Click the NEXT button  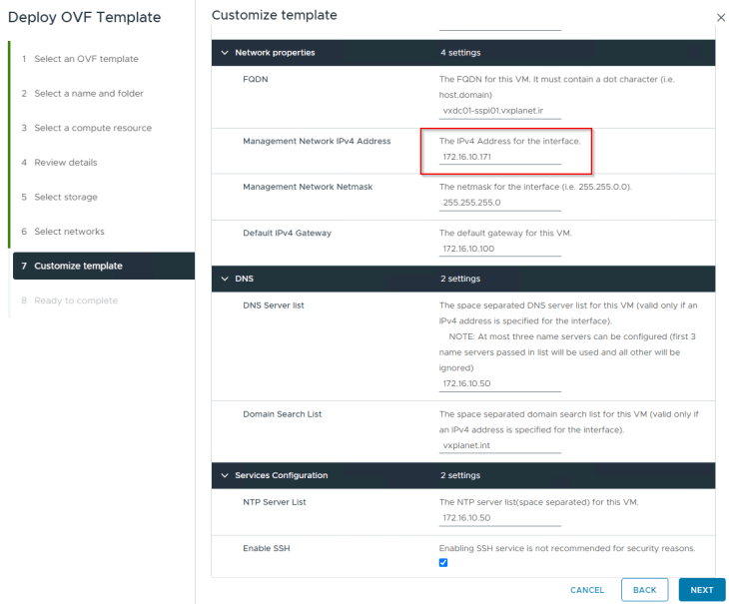tap(701, 590)
